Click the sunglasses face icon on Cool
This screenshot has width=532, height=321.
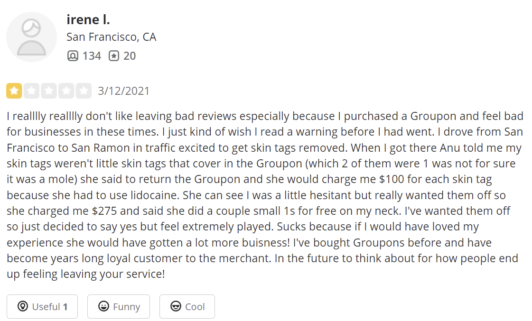pos(176,306)
